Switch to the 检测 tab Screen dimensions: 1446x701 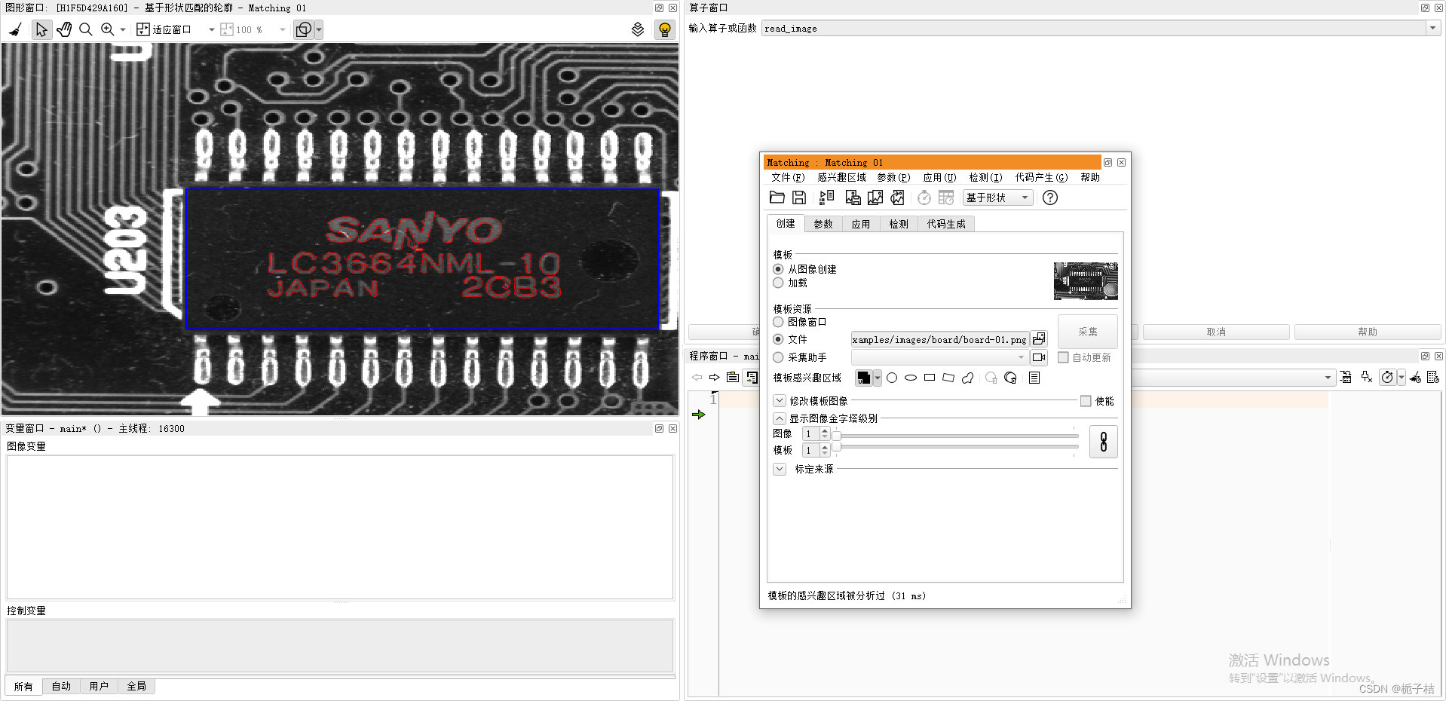point(899,224)
